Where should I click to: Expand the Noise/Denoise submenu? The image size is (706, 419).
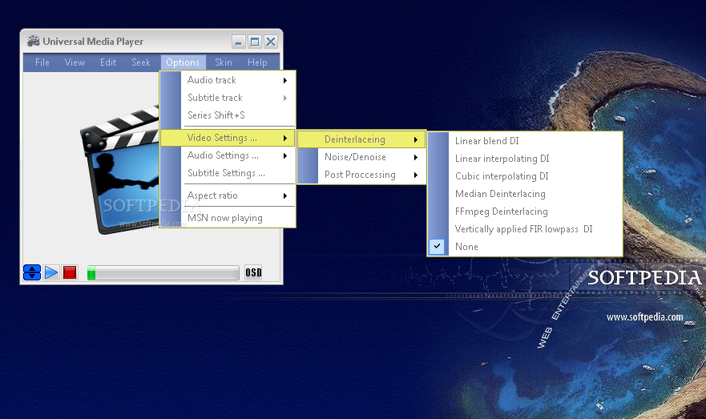361,157
